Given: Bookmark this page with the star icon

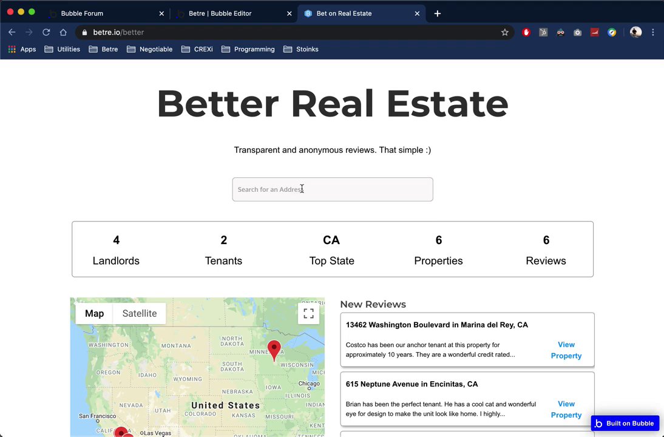Looking at the screenshot, I should [504, 32].
